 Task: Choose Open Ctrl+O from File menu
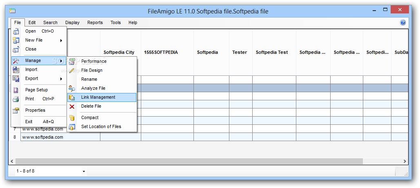39,31
